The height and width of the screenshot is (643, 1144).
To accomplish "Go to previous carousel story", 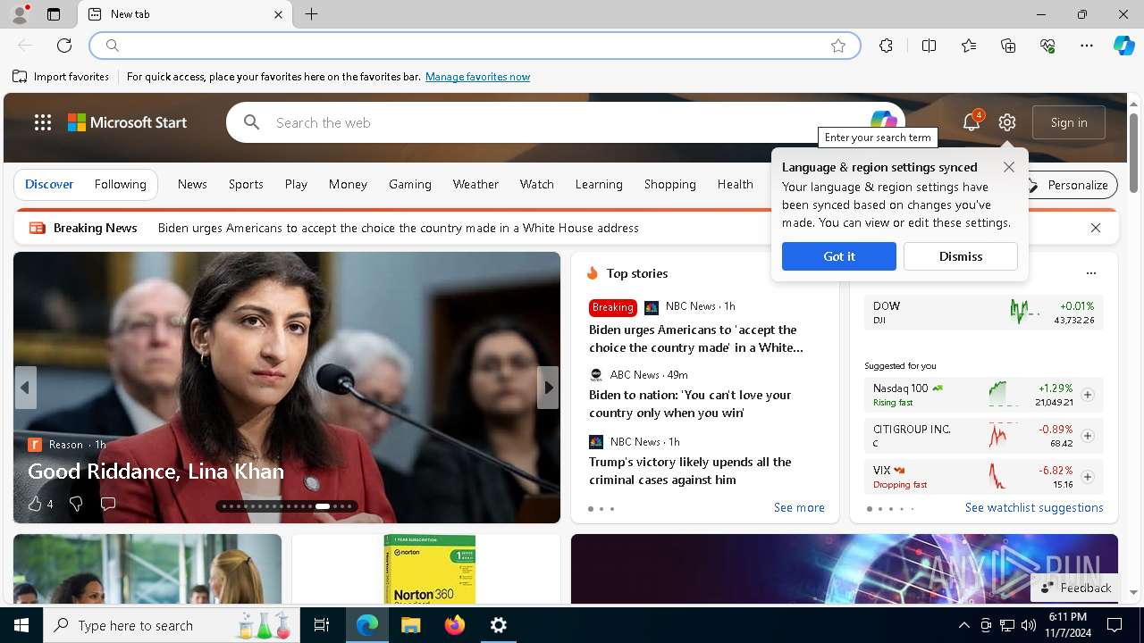I will [25, 388].
